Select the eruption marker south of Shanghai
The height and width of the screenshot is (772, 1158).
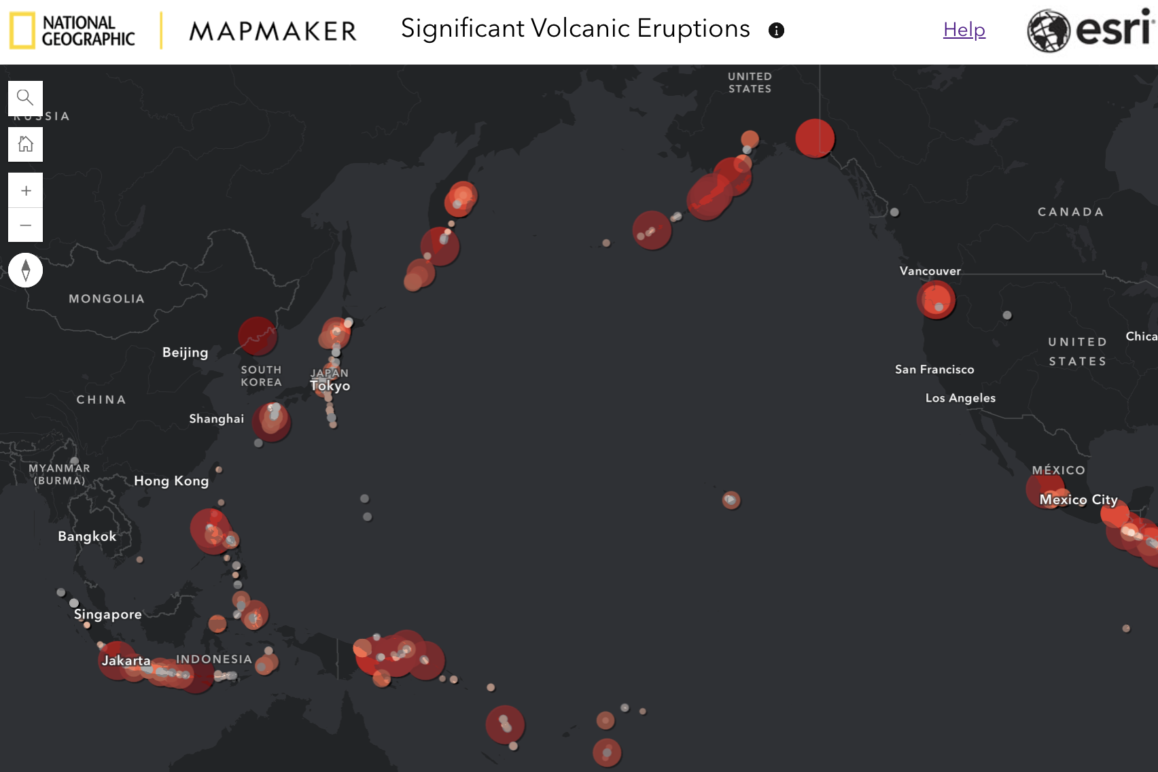point(272,421)
